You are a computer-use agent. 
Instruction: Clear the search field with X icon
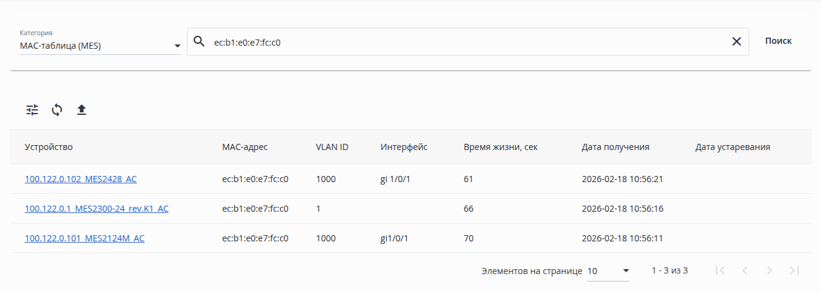click(736, 41)
